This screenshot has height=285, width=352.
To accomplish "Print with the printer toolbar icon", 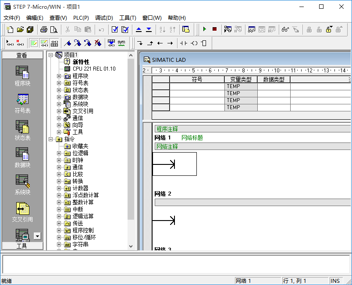I will pyautogui.click(x=44, y=29).
